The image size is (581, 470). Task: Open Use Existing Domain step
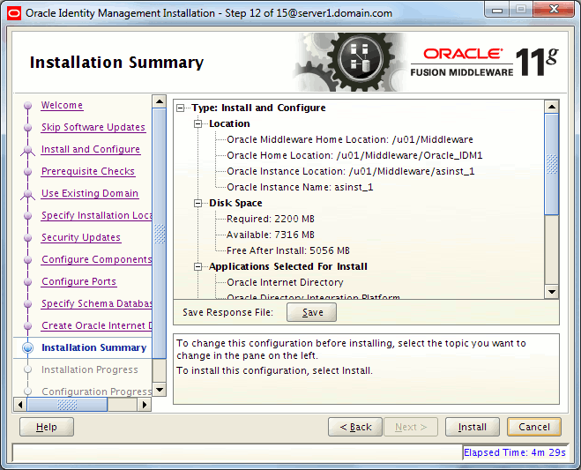coord(90,193)
